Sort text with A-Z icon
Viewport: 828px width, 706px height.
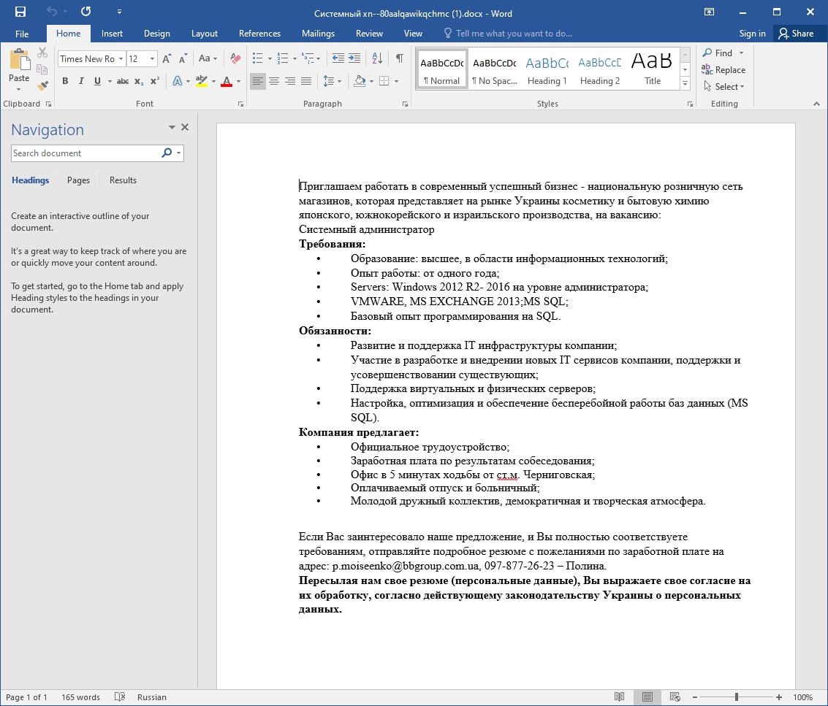[x=377, y=58]
